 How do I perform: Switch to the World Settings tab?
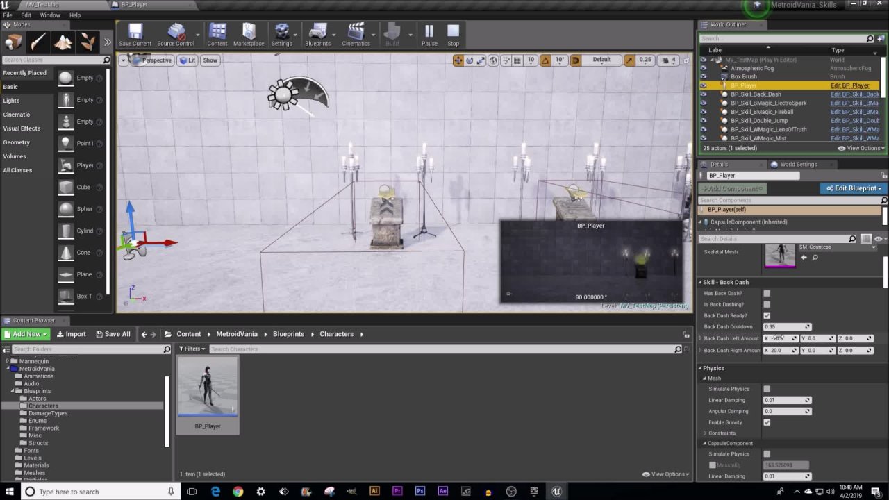797,165
